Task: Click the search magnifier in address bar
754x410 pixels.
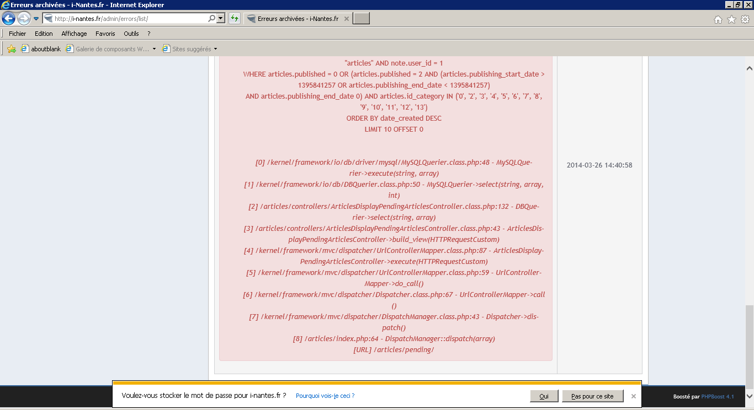Action: 212,19
